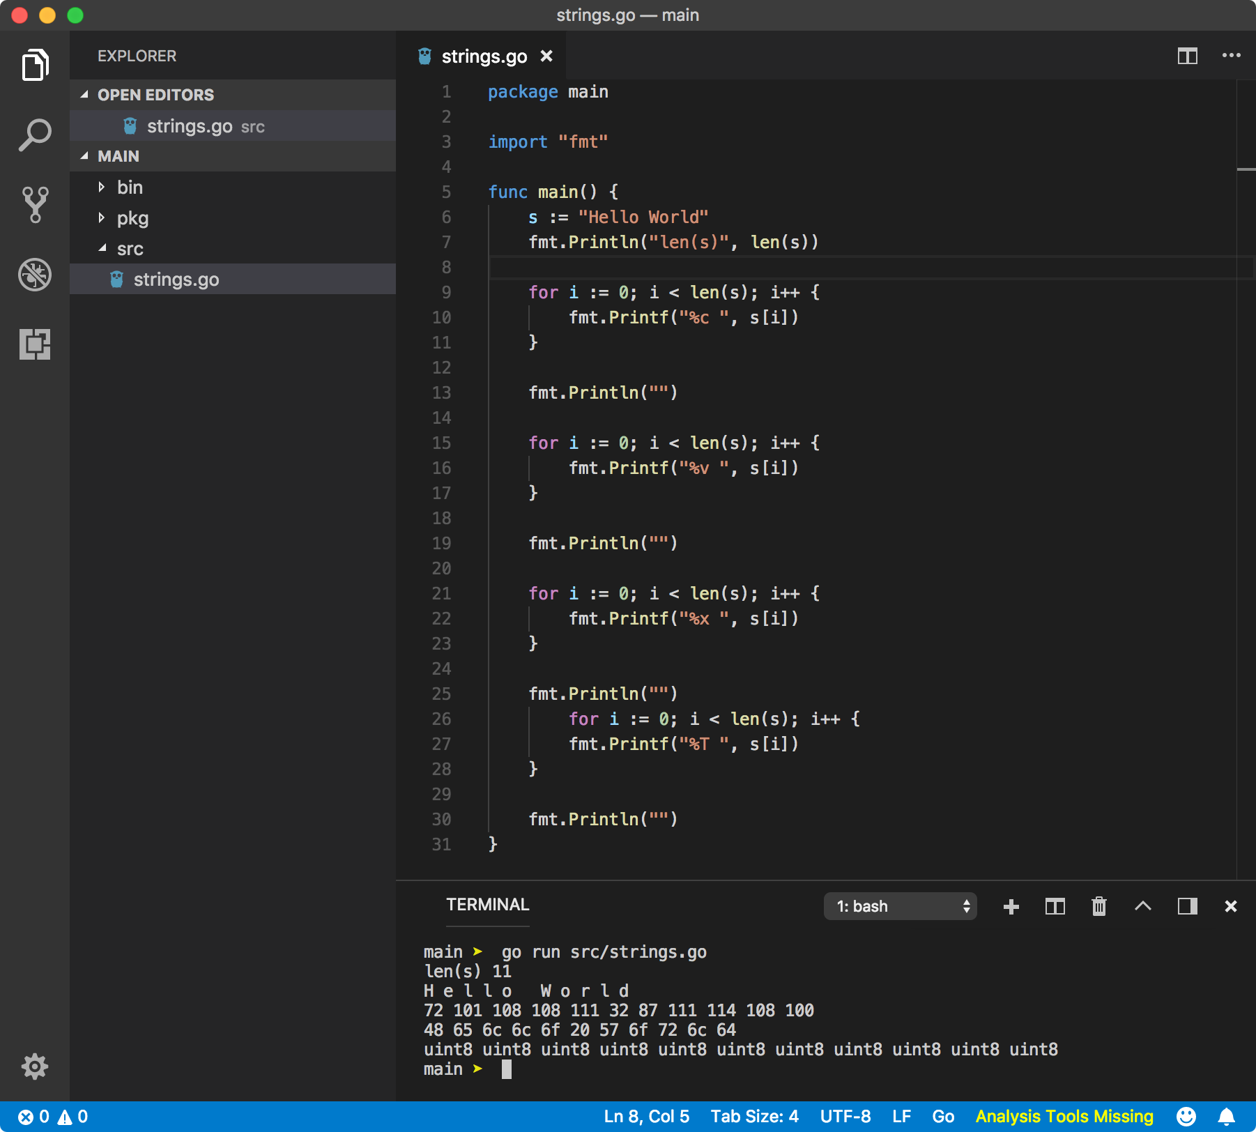Open the Debug view
This screenshot has height=1132, width=1256.
pyautogui.click(x=35, y=274)
